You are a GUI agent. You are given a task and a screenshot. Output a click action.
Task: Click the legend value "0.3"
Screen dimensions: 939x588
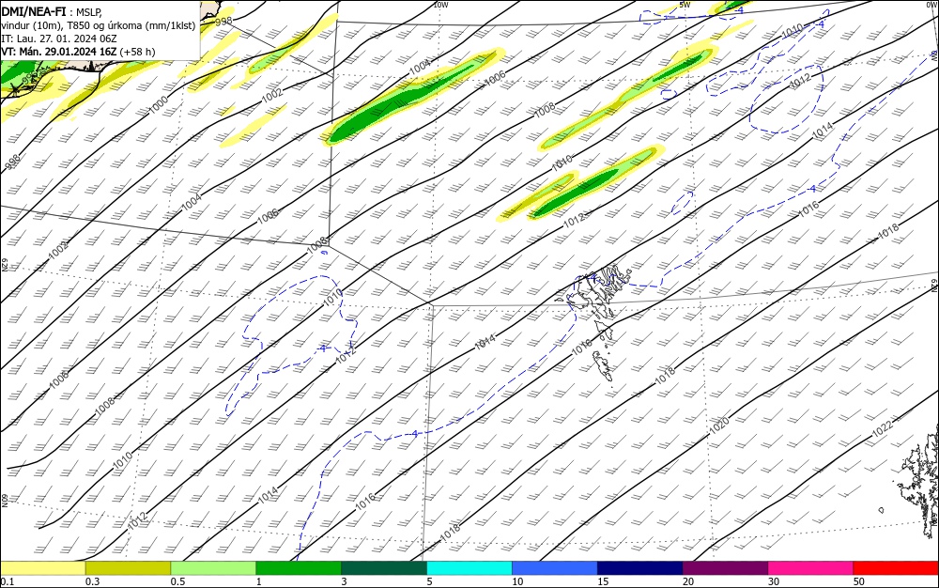pos(92,581)
